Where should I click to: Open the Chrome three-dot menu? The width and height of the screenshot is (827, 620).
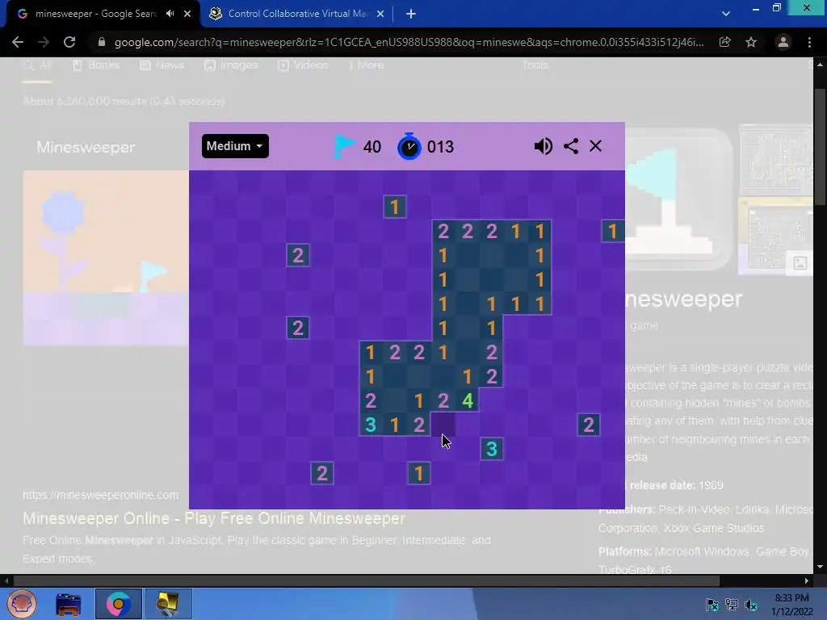point(809,42)
